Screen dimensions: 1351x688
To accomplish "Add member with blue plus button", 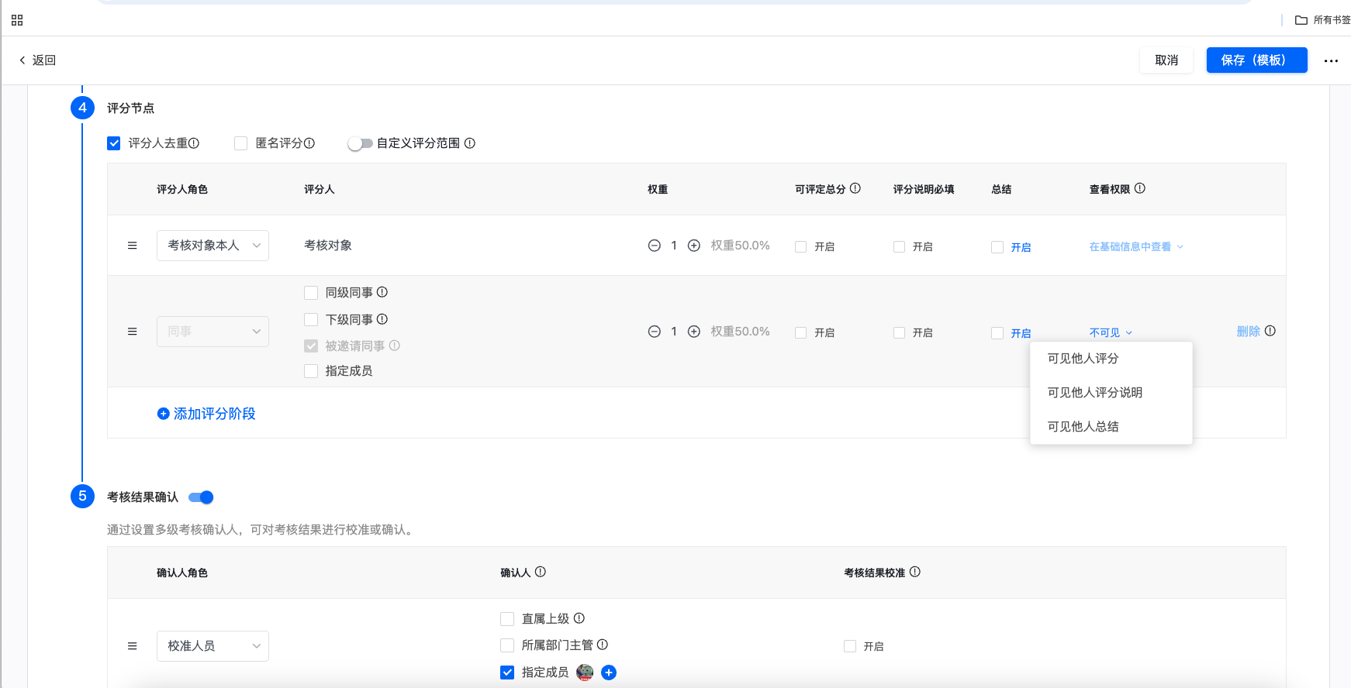I will click(x=609, y=673).
